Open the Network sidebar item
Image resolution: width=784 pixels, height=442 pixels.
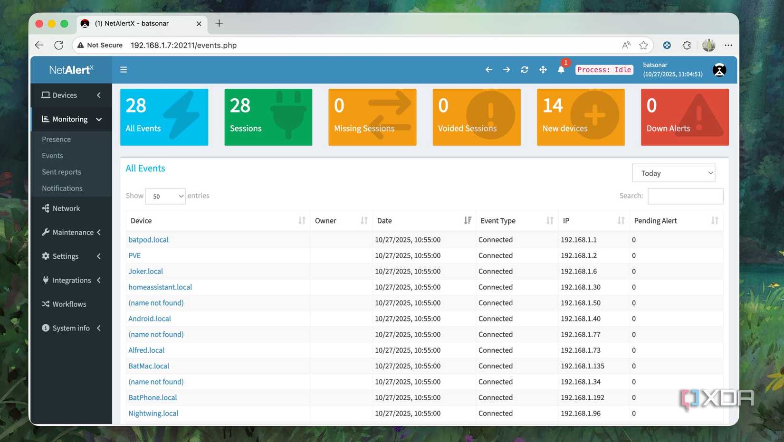(71, 208)
